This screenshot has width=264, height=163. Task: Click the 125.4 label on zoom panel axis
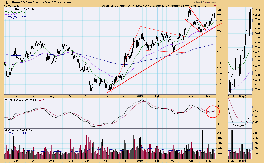[x=256, y=10]
